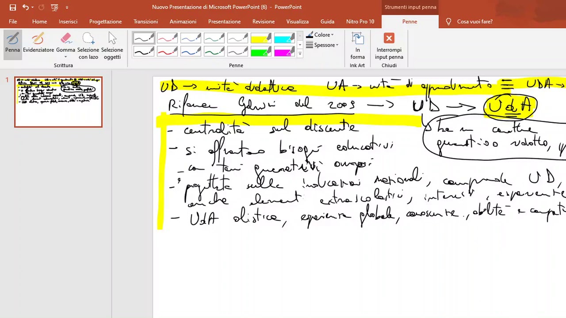Select slide 1 thumbnail
The image size is (566, 318).
pyautogui.click(x=58, y=102)
